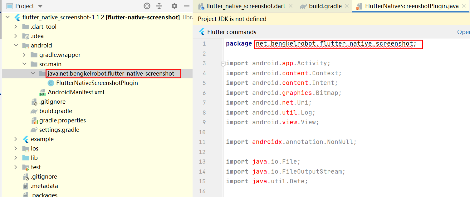This screenshot has width=470, height=197.
Task: Click the AndroidManifest.xml manifest file icon
Action: click(x=42, y=92)
